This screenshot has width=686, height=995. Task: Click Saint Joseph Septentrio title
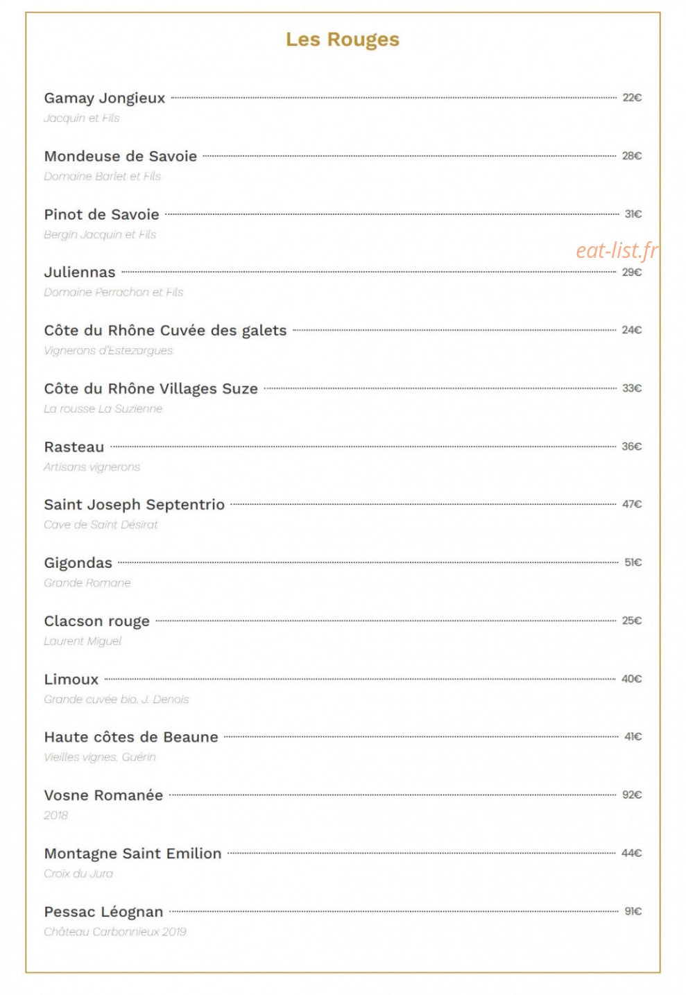135,505
